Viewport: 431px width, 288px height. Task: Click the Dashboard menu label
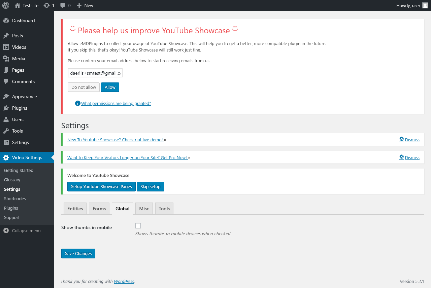[24, 21]
